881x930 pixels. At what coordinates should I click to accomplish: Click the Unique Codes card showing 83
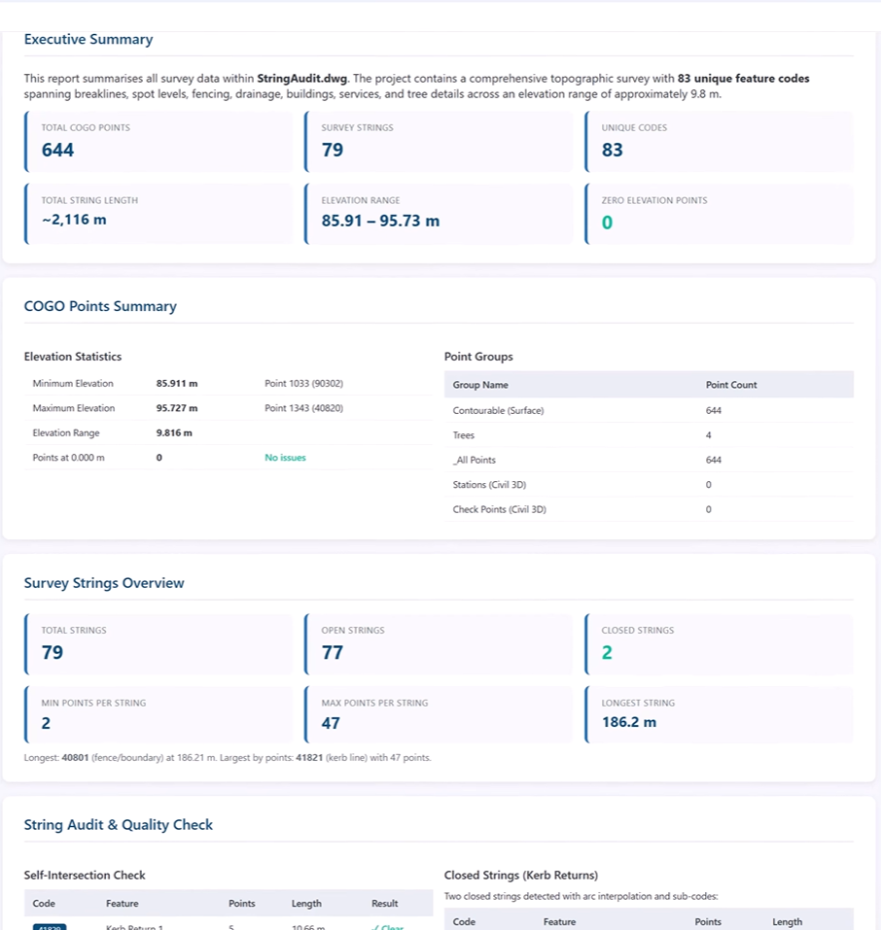tap(719, 141)
